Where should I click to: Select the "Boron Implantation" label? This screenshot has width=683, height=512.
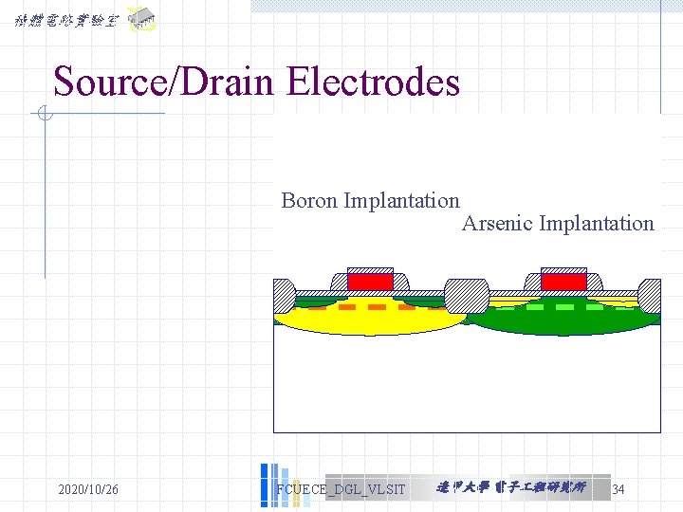[x=370, y=201]
